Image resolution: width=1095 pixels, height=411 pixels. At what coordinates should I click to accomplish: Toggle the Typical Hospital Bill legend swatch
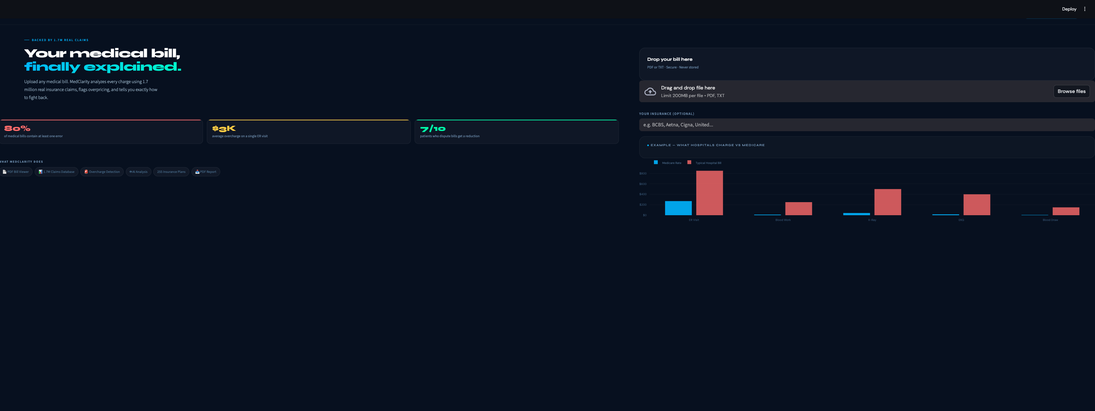click(689, 163)
